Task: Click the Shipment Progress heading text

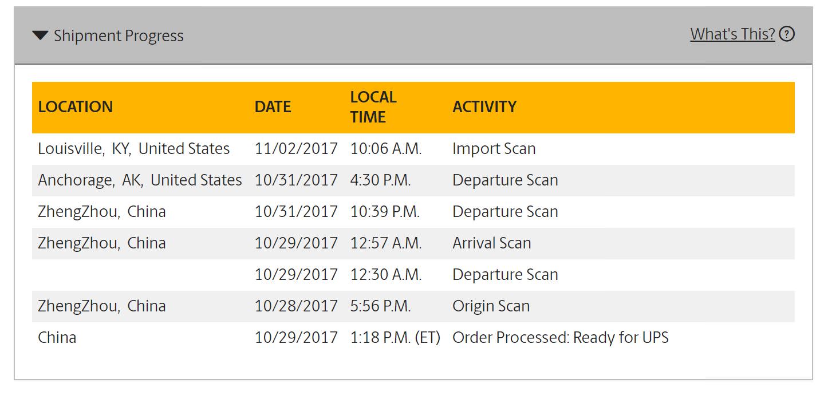Action: (x=119, y=36)
